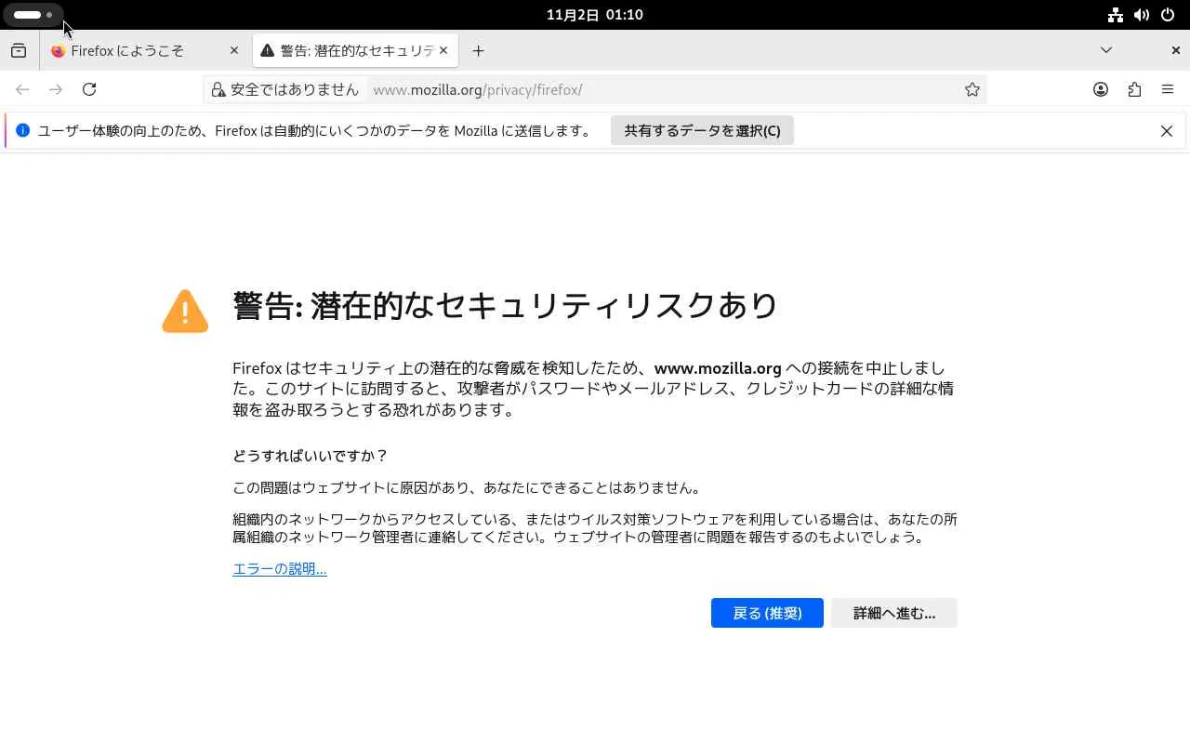Switch to the "Firefox にようこそ" tab

[145, 51]
